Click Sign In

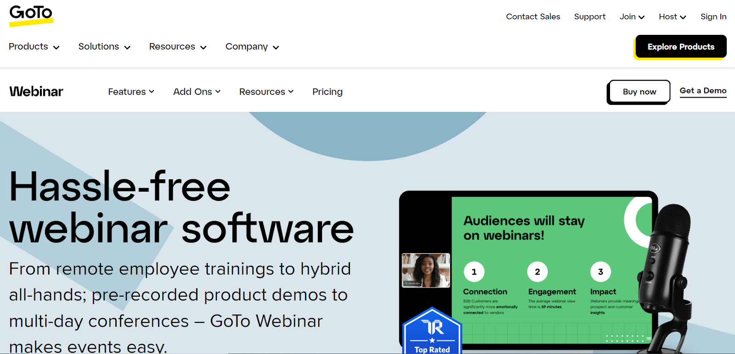713,17
